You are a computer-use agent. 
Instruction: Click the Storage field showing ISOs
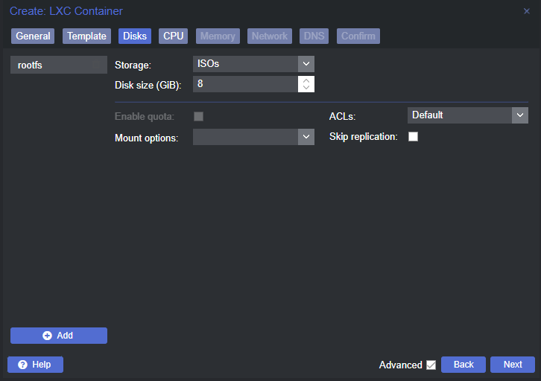(x=245, y=64)
